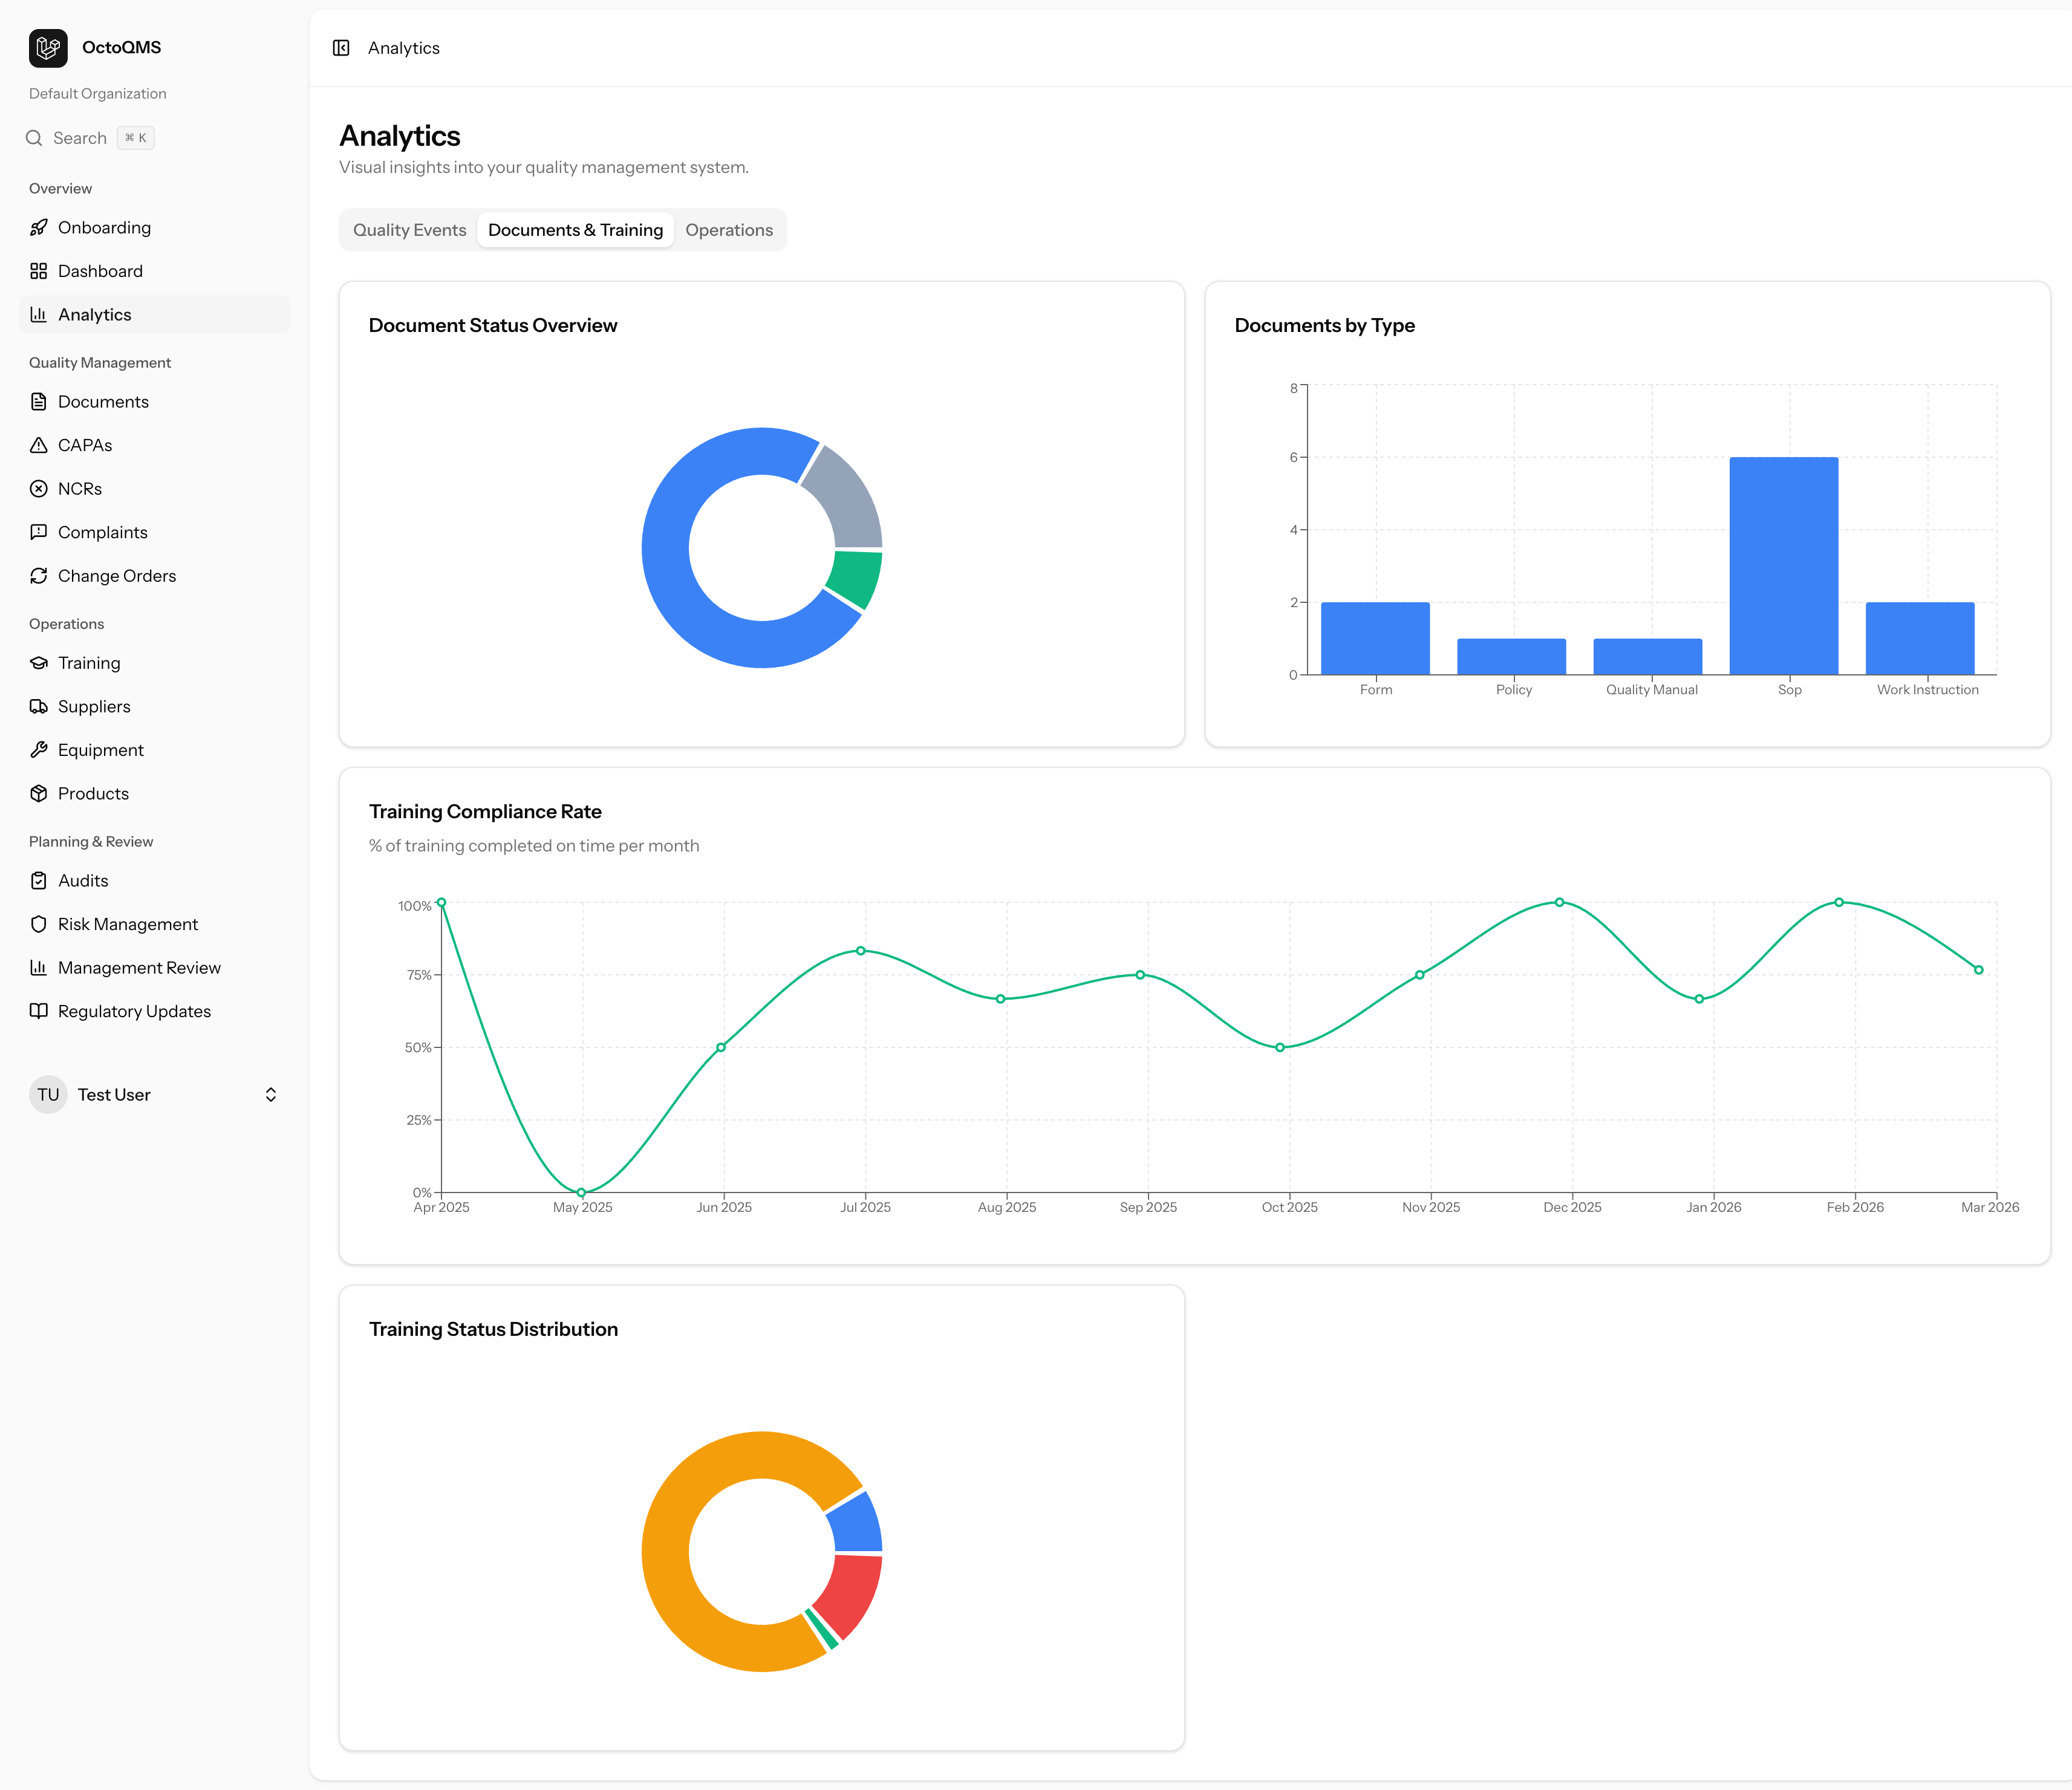The width and height of the screenshot is (2072, 1790).
Task: Toggle the sidebar collapse icon
Action: click(x=341, y=48)
